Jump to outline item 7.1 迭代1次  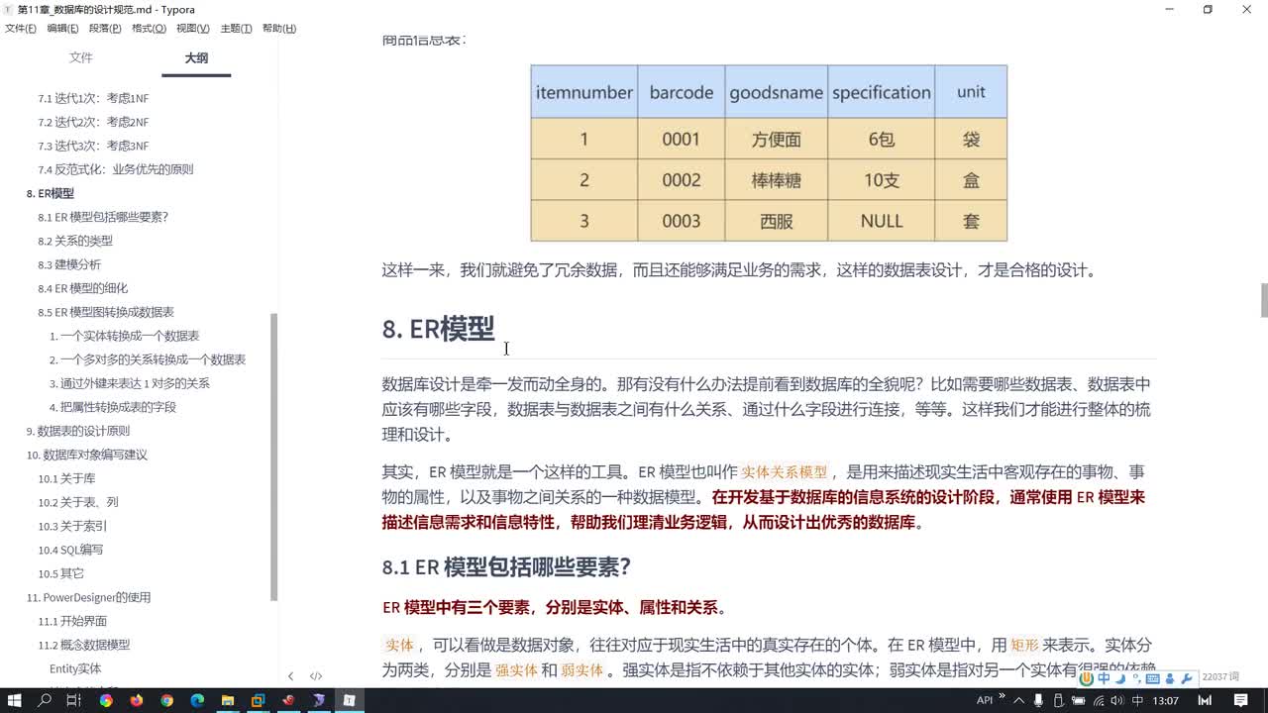click(x=93, y=98)
